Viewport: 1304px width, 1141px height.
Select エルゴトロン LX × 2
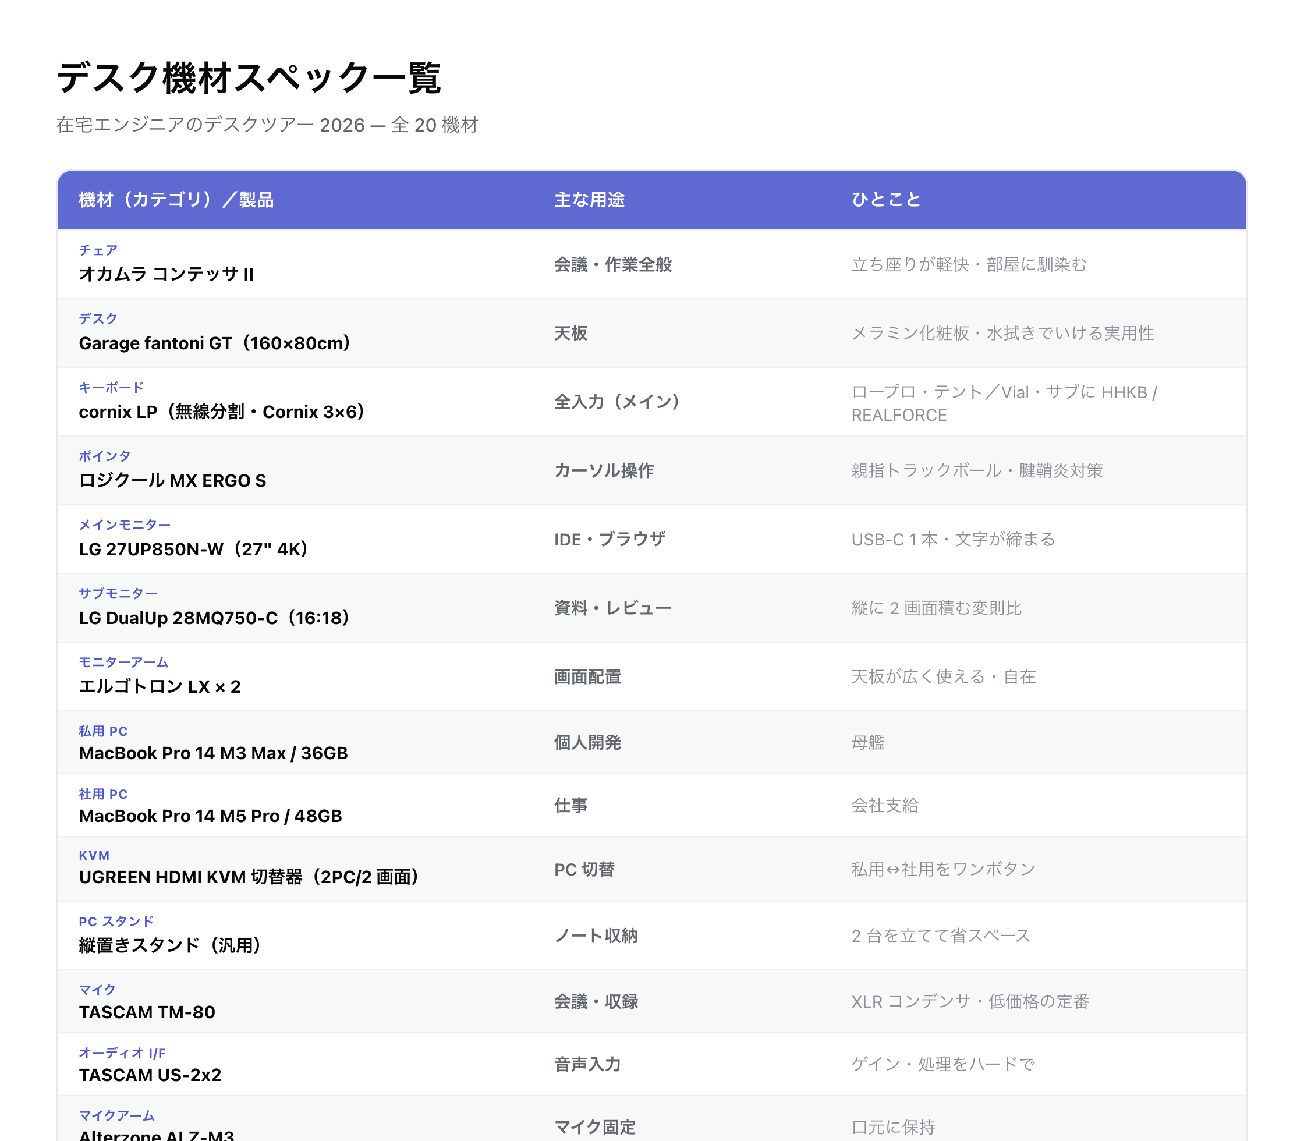click(x=160, y=687)
